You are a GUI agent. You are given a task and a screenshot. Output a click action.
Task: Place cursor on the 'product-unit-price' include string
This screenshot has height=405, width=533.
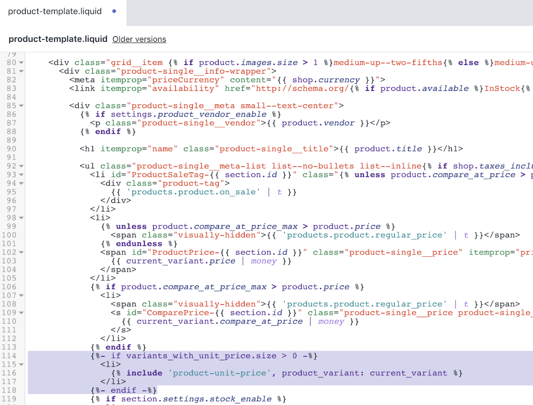tap(220, 373)
